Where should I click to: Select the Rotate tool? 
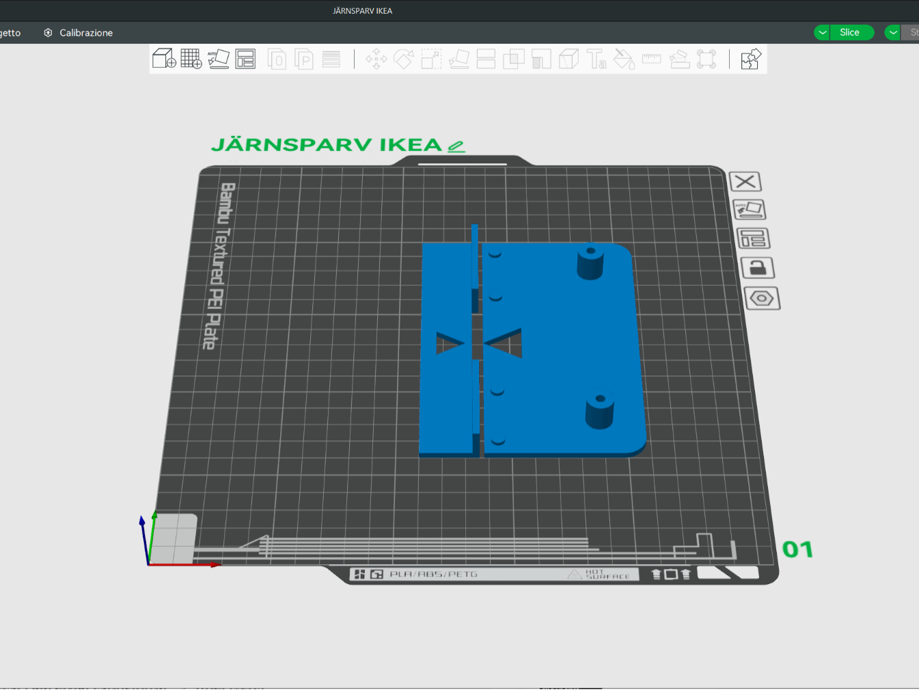[404, 59]
